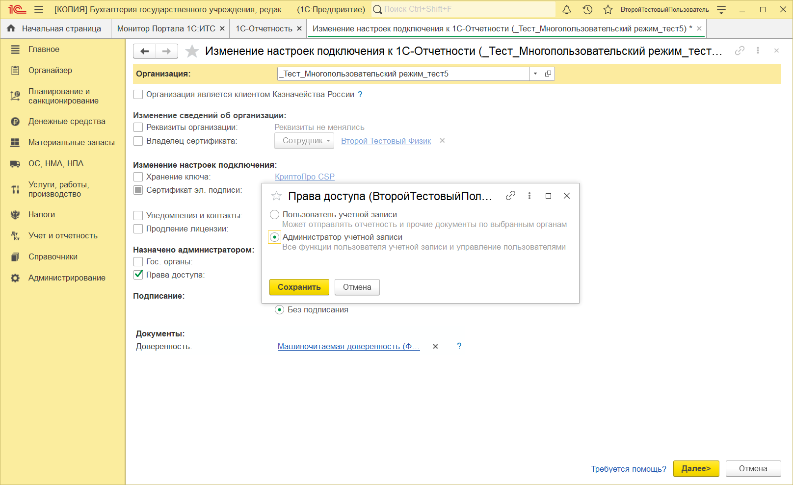This screenshot has height=485, width=793.
Task: Add access rights dialog to favorites
Action: [277, 196]
